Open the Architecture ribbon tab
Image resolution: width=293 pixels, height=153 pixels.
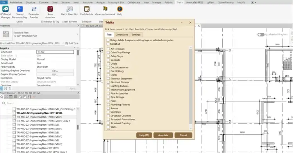[x=16, y=3]
